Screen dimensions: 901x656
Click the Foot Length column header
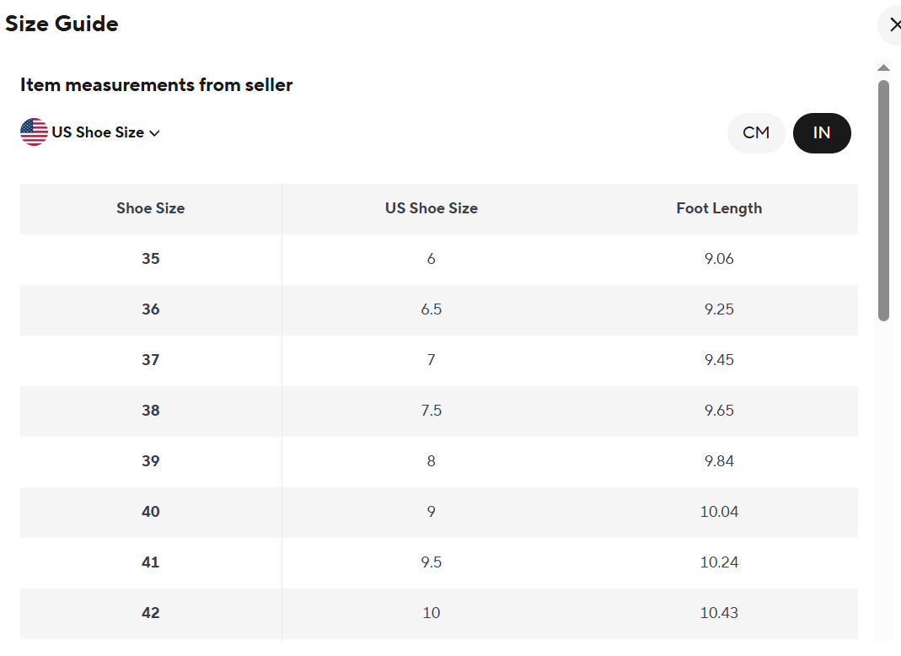pyautogui.click(x=719, y=208)
